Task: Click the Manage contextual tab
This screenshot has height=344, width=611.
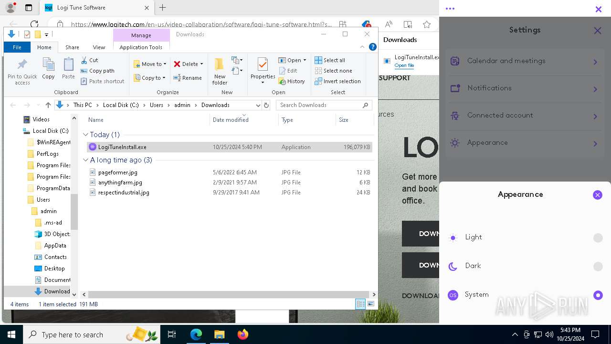Action: point(141,35)
